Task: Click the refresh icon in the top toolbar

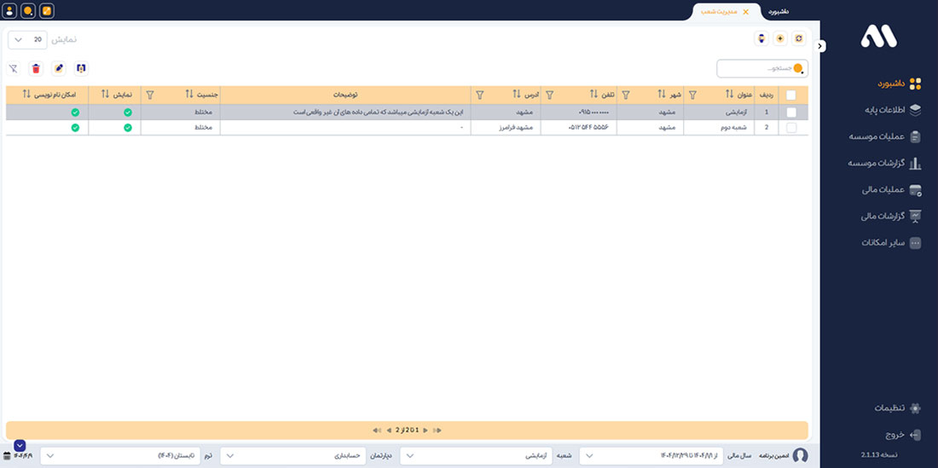Action: coord(799,39)
